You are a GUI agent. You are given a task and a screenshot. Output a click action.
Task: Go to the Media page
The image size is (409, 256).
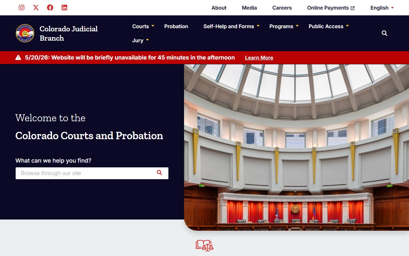click(x=249, y=8)
